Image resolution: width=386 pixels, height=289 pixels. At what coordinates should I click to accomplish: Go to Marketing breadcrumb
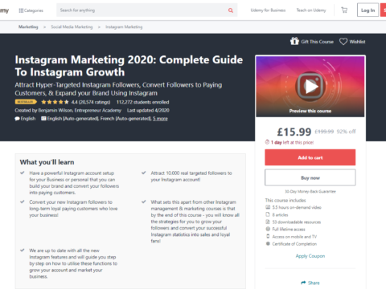click(x=28, y=26)
